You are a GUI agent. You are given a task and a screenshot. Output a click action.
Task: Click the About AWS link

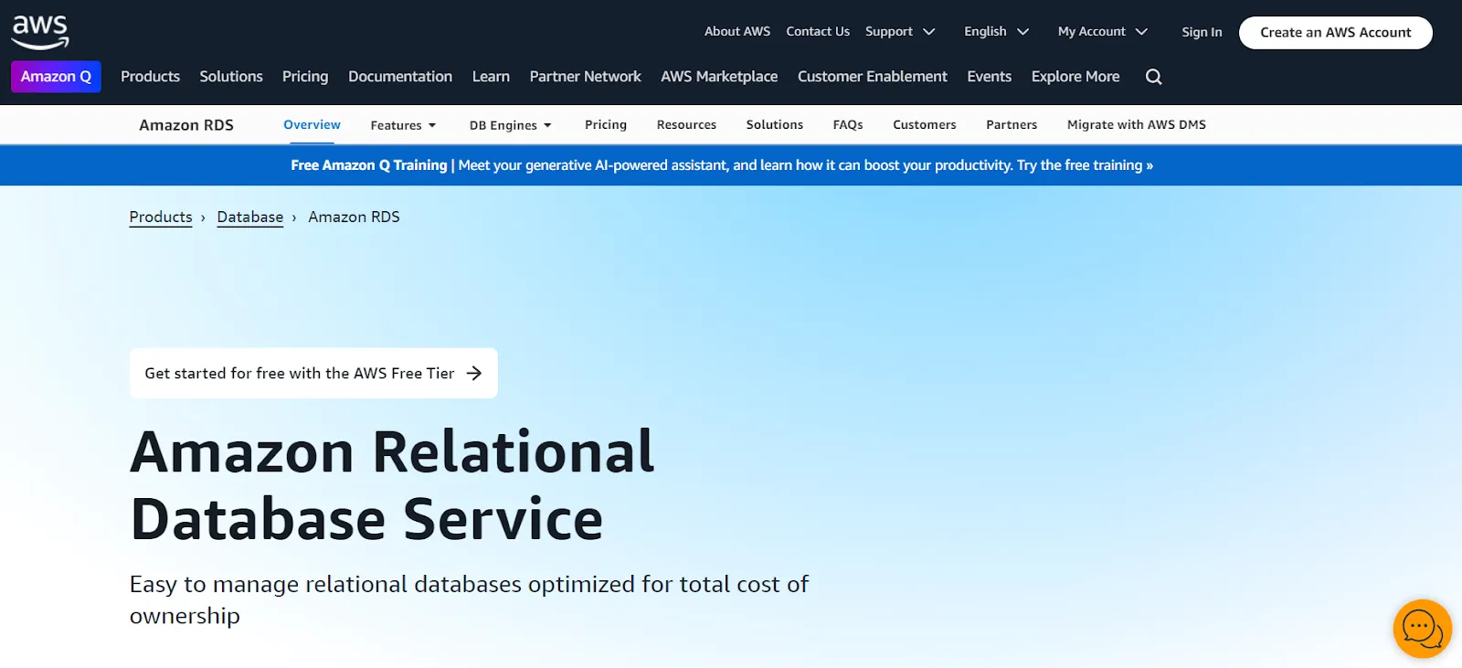pos(737,31)
